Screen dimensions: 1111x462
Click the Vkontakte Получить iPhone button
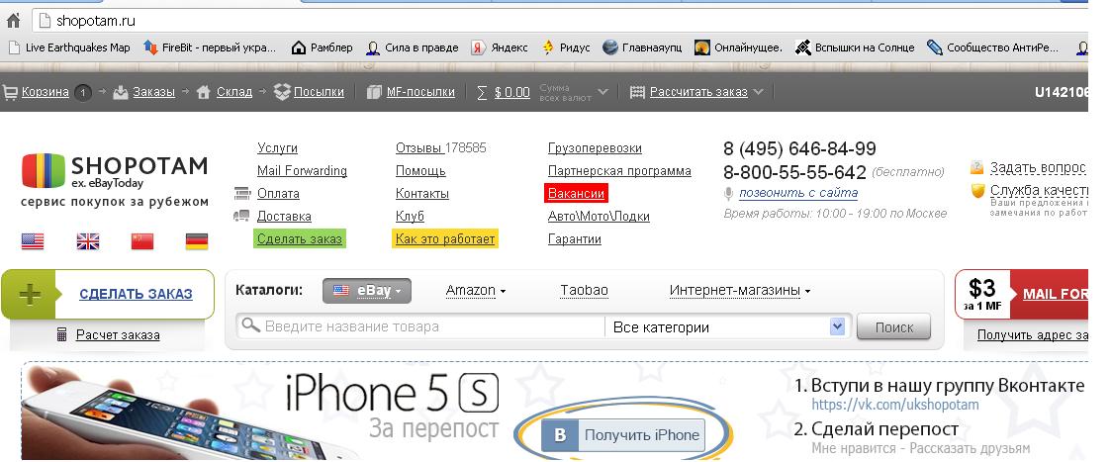[623, 434]
